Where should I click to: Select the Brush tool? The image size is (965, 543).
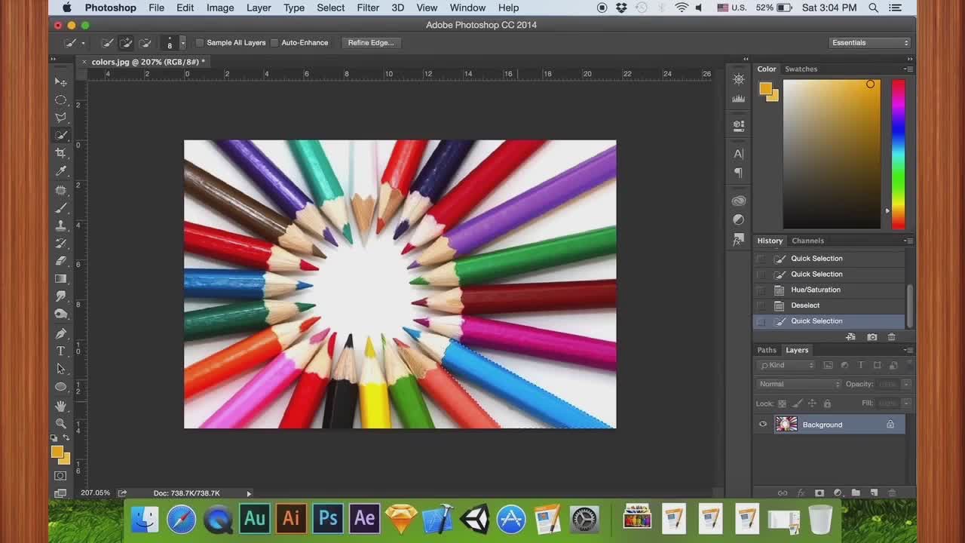(61, 208)
